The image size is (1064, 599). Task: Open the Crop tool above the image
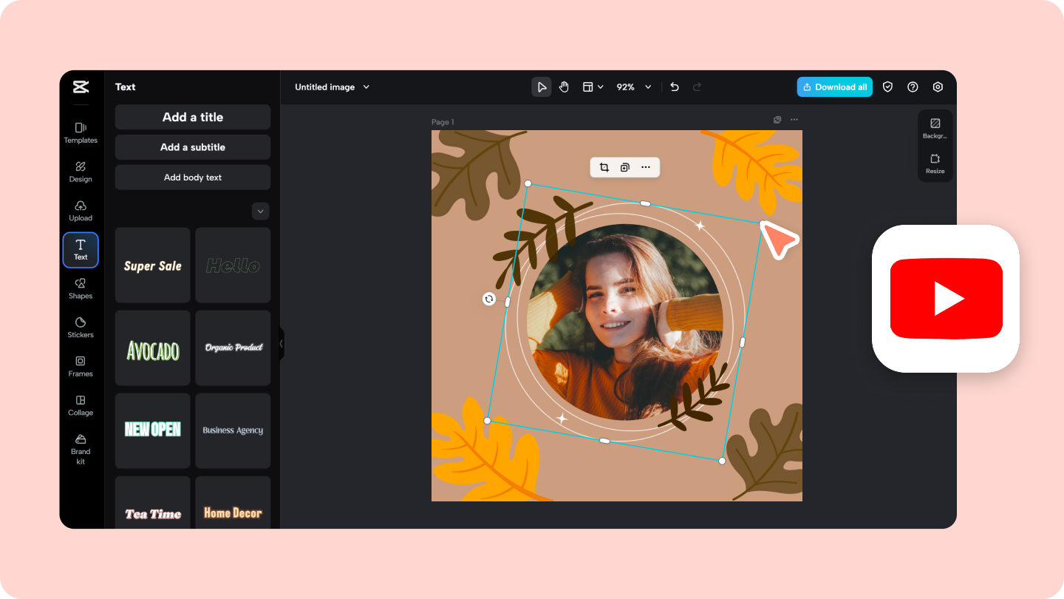pos(604,167)
